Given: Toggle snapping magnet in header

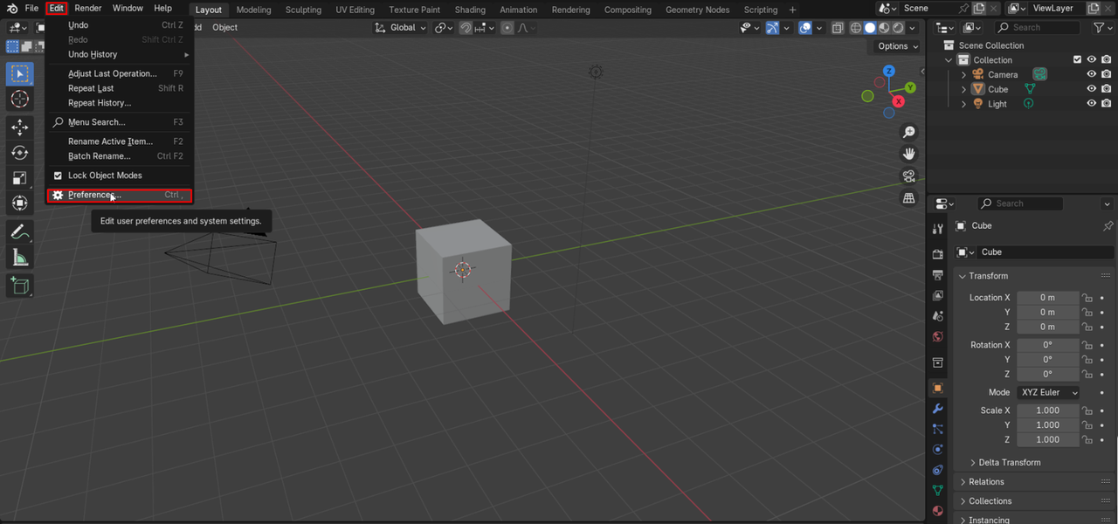Looking at the screenshot, I should click(467, 27).
